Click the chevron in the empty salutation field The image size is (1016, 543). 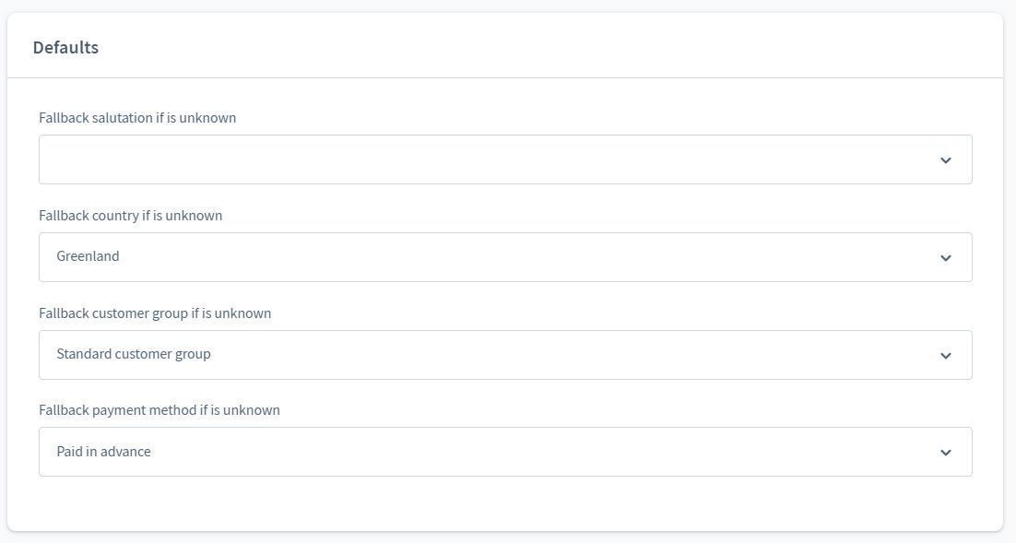click(945, 160)
